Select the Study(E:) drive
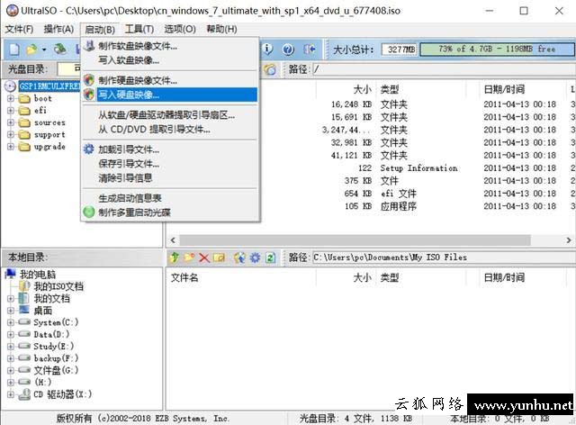 coord(54,347)
